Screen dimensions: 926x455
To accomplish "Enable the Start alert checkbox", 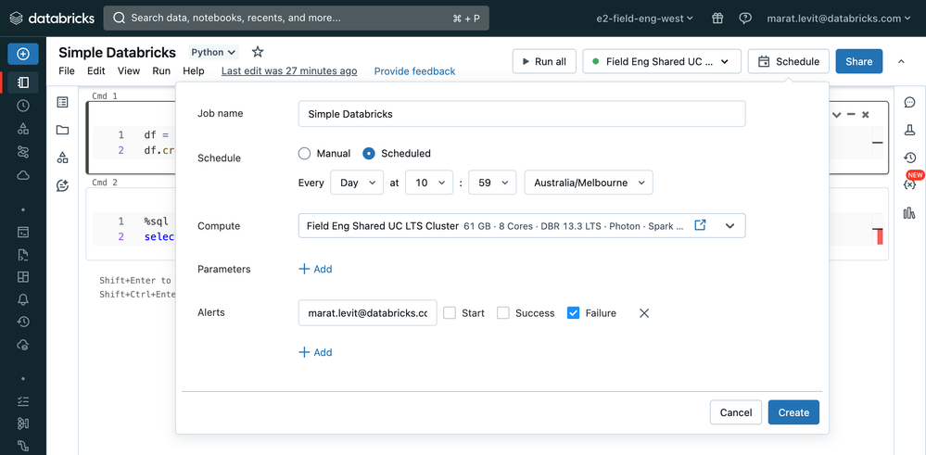I will pyautogui.click(x=450, y=313).
